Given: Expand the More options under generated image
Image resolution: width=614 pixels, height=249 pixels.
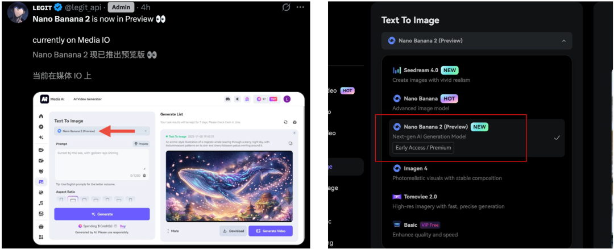Looking at the screenshot, I should click(x=172, y=231).
